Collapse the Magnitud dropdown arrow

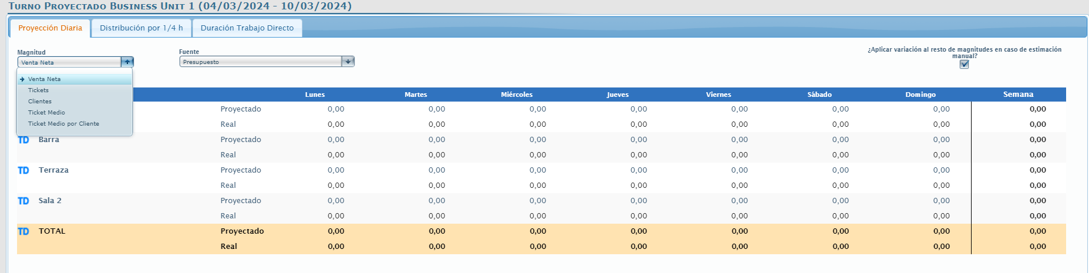pos(127,62)
